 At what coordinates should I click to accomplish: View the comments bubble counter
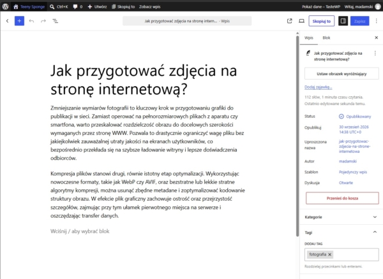[78, 7]
